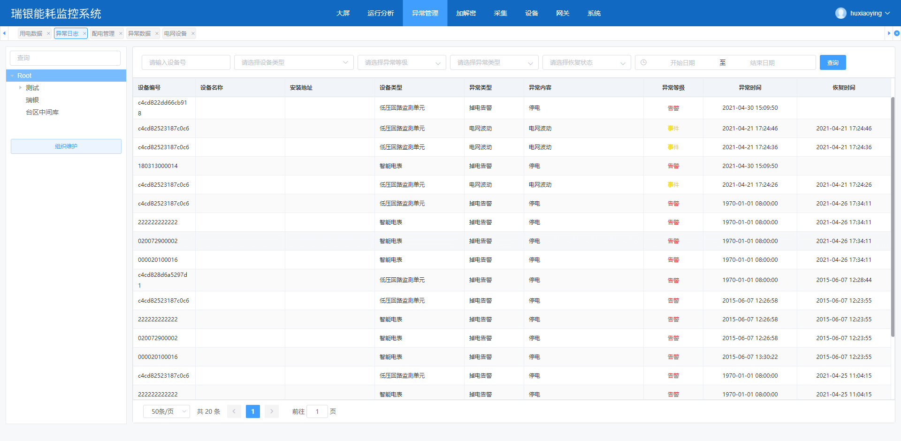Open the 运行分析 menu
Viewport: 901px width, 441px height.
[x=381, y=13]
